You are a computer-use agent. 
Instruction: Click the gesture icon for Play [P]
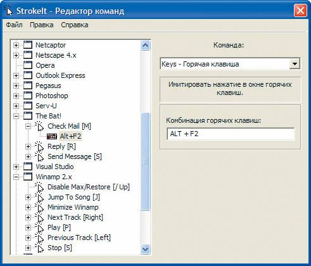(39, 227)
